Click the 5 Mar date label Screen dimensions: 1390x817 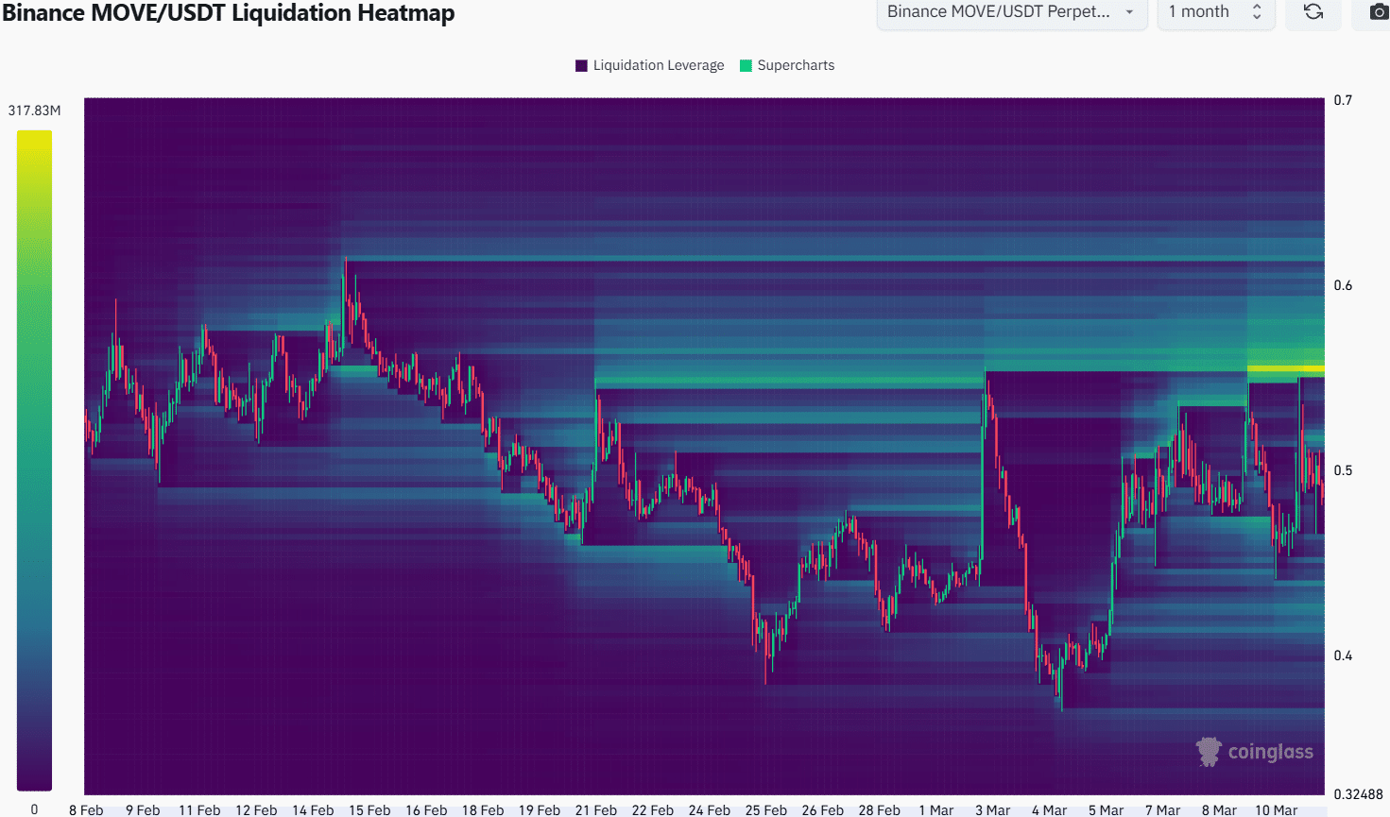click(x=1107, y=809)
